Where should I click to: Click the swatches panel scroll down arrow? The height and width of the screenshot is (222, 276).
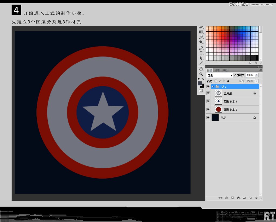pos(261,59)
